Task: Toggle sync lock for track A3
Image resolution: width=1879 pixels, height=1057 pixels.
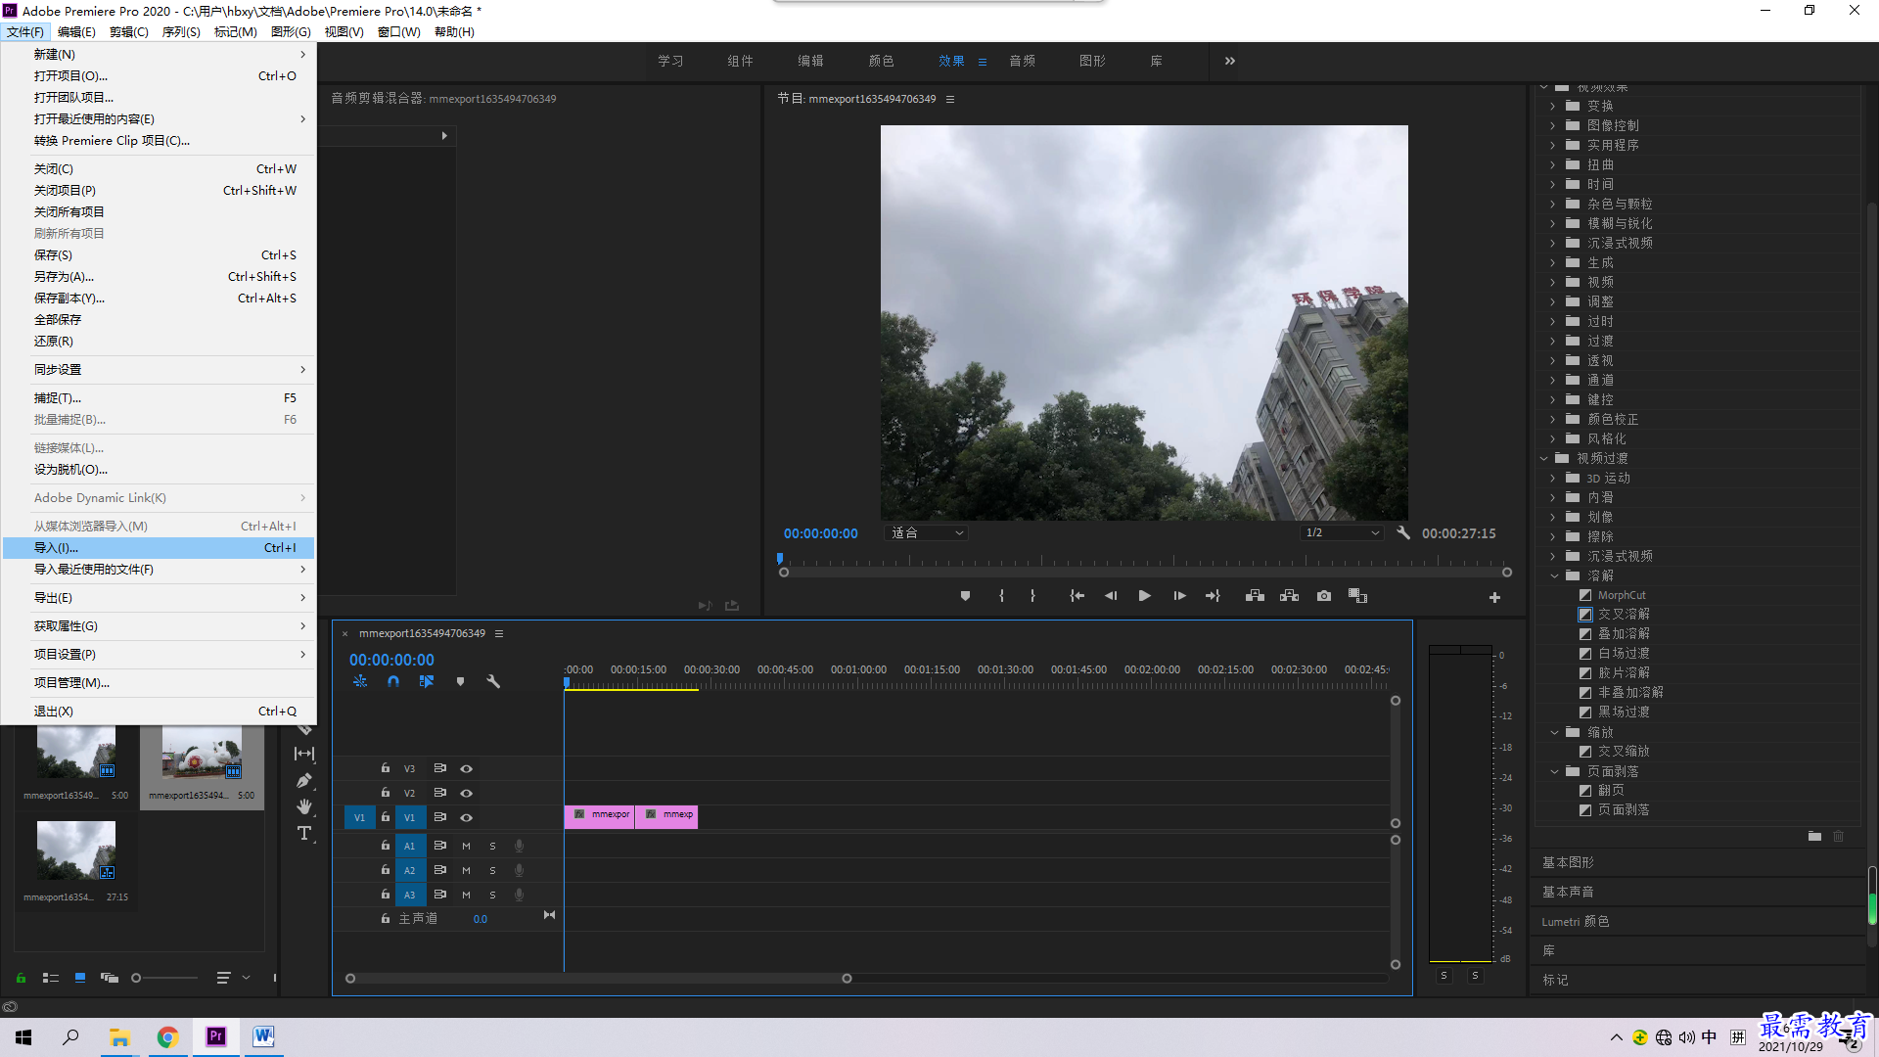Action: coord(440,895)
